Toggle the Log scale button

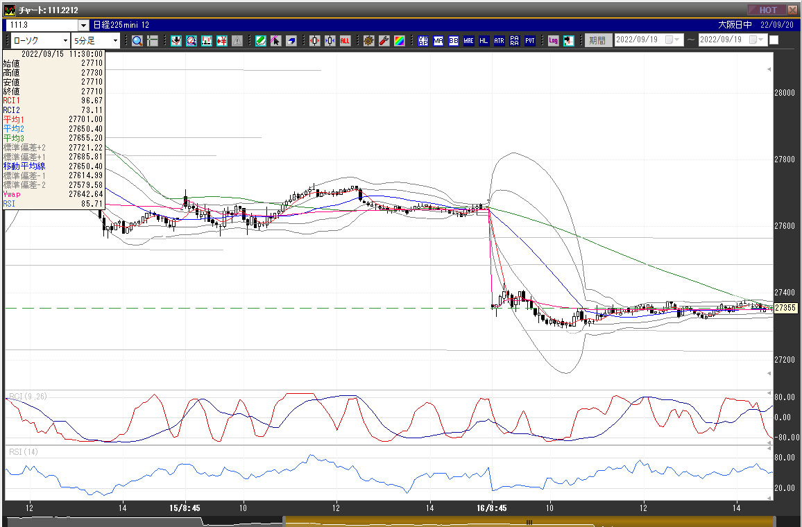[553, 41]
